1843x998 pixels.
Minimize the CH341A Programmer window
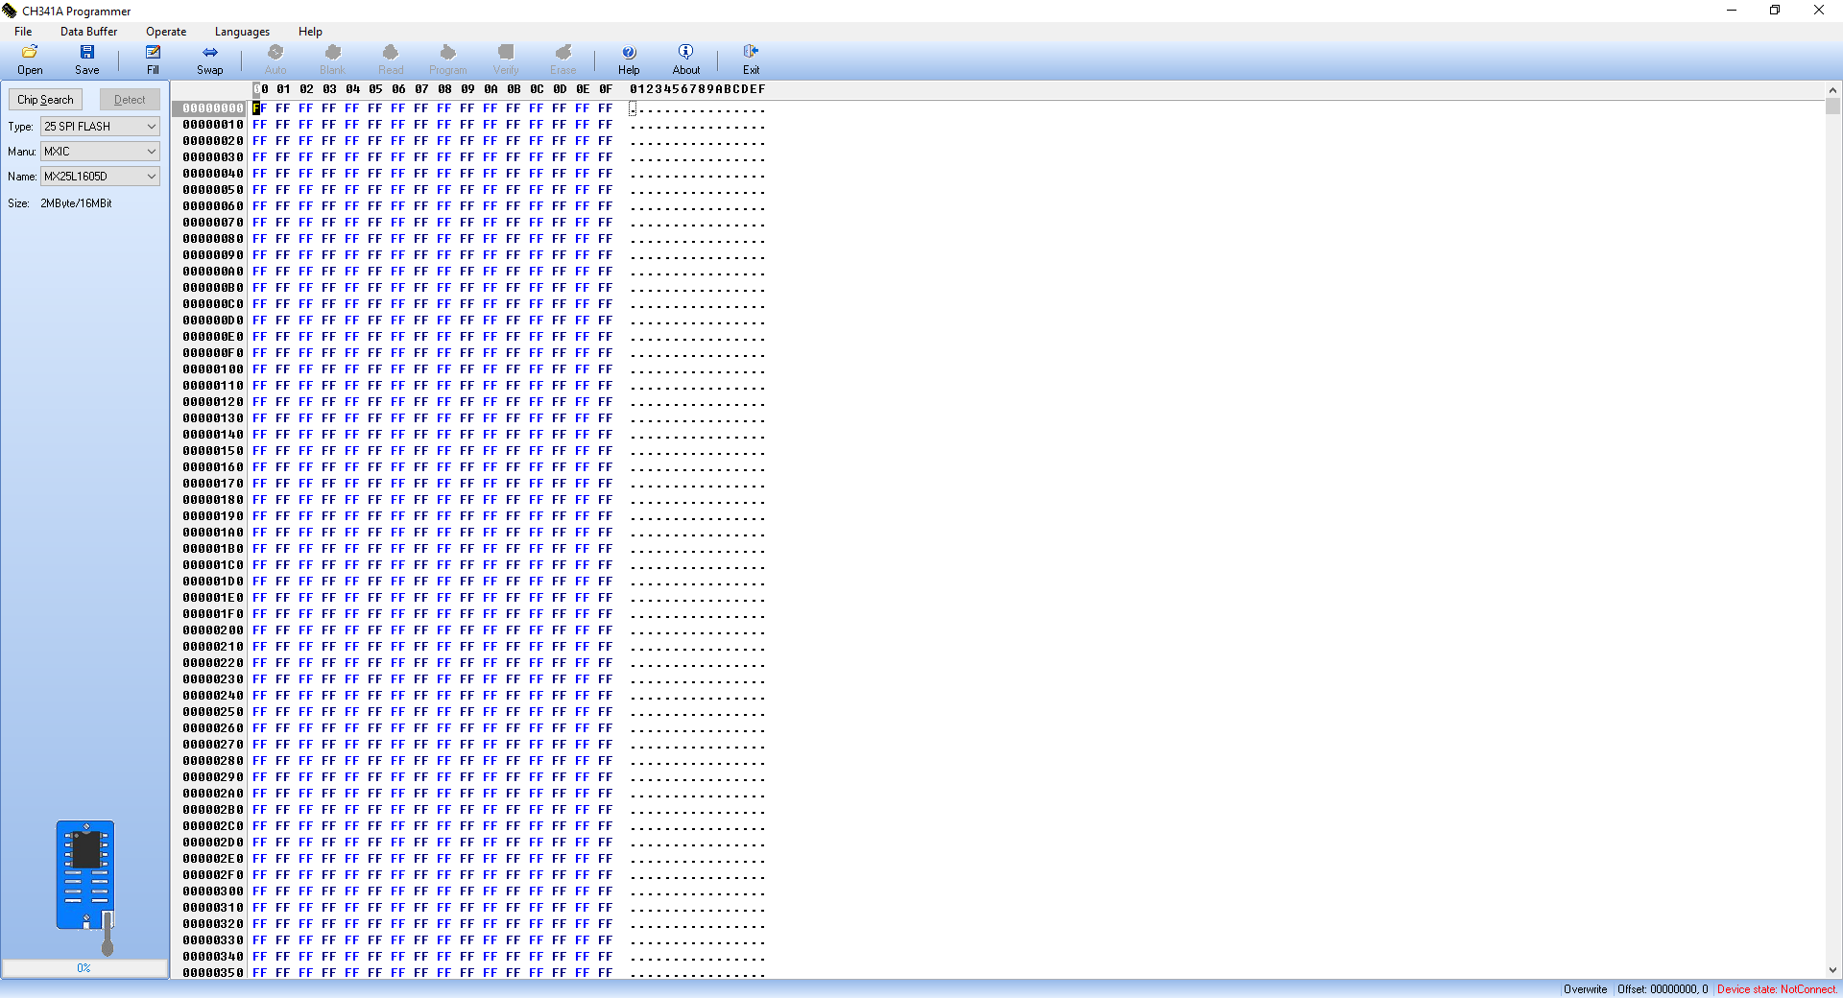tap(1732, 11)
